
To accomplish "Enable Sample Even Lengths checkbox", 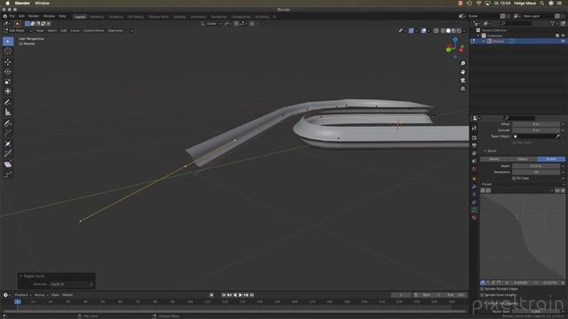I will tap(482, 295).
